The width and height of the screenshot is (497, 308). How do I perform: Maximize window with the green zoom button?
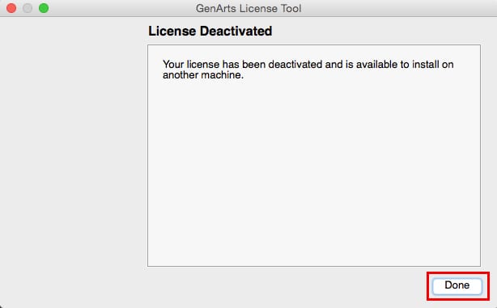pyautogui.click(x=44, y=8)
